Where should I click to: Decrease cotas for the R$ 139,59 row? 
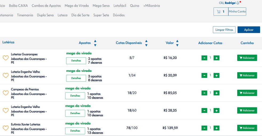coord(204,128)
